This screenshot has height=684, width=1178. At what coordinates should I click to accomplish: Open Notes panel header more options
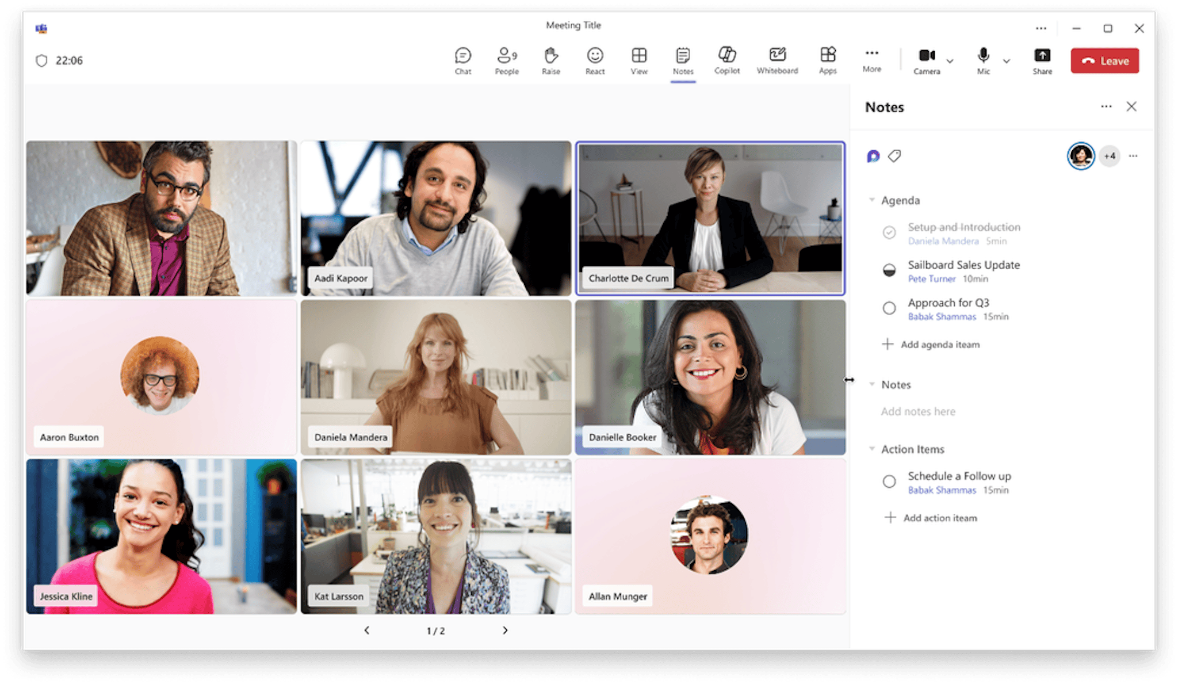tap(1106, 106)
